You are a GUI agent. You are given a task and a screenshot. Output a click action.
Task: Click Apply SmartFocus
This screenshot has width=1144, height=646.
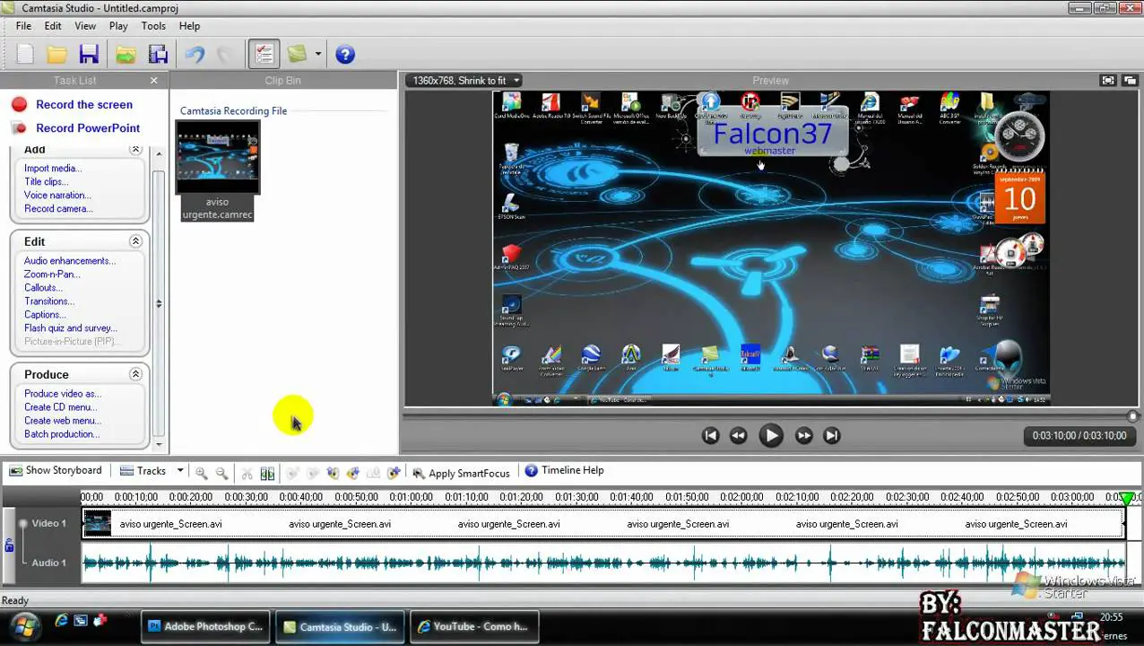(461, 473)
